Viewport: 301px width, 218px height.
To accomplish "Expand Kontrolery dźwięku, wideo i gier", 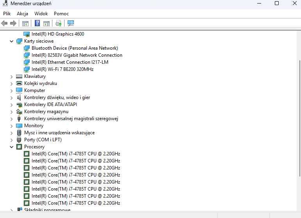I will tap(11, 98).
